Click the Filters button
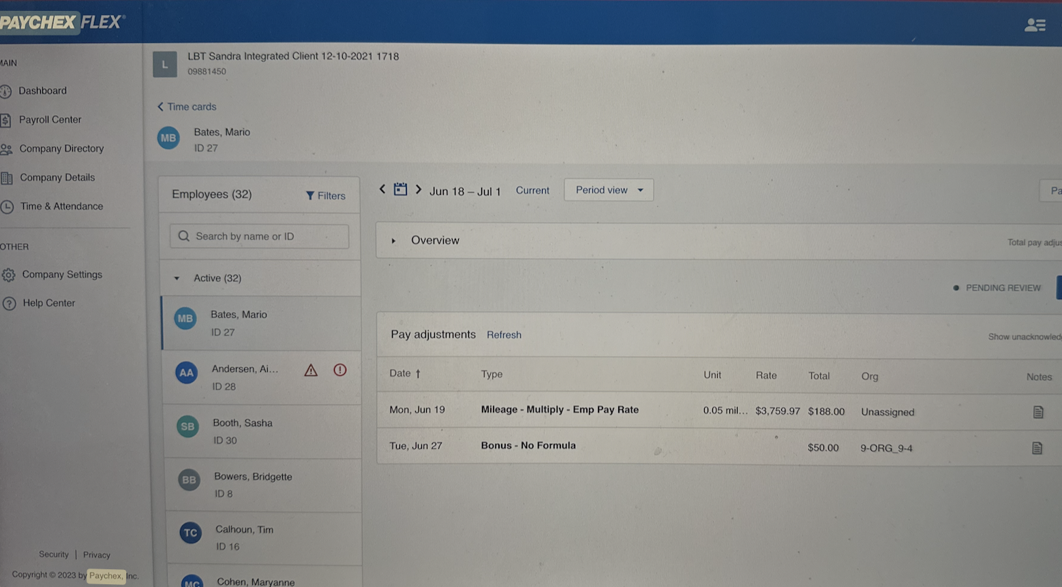 pos(326,196)
